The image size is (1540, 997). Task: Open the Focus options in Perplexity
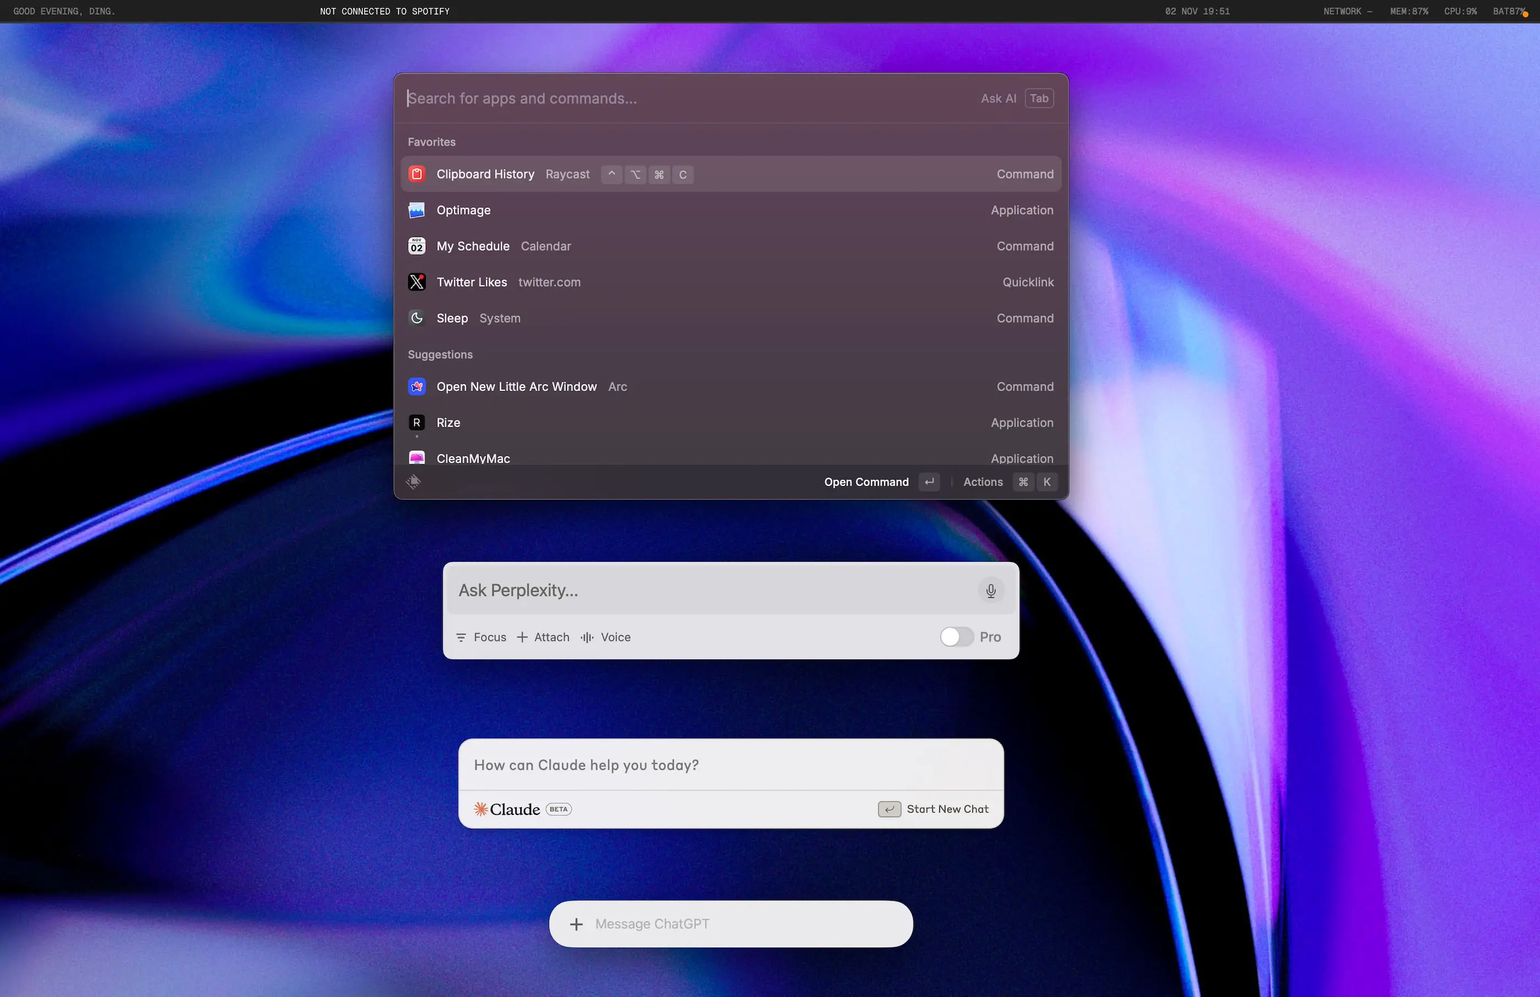coord(481,637)
